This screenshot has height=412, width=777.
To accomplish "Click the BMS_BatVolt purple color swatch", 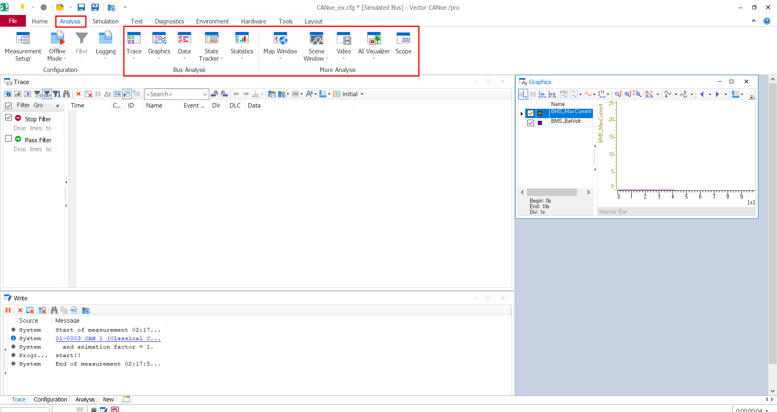I will click(x=540, y=123).
